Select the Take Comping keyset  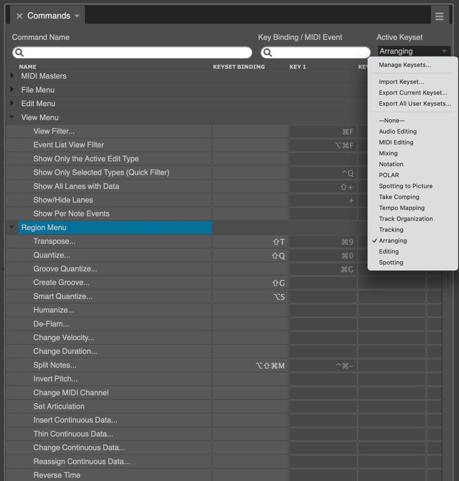point(399,197)
